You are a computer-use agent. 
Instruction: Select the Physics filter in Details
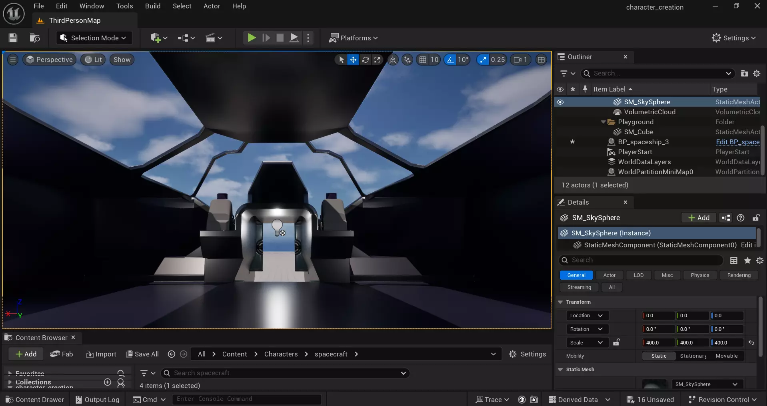pyautogui.click(x=700, y=275)
